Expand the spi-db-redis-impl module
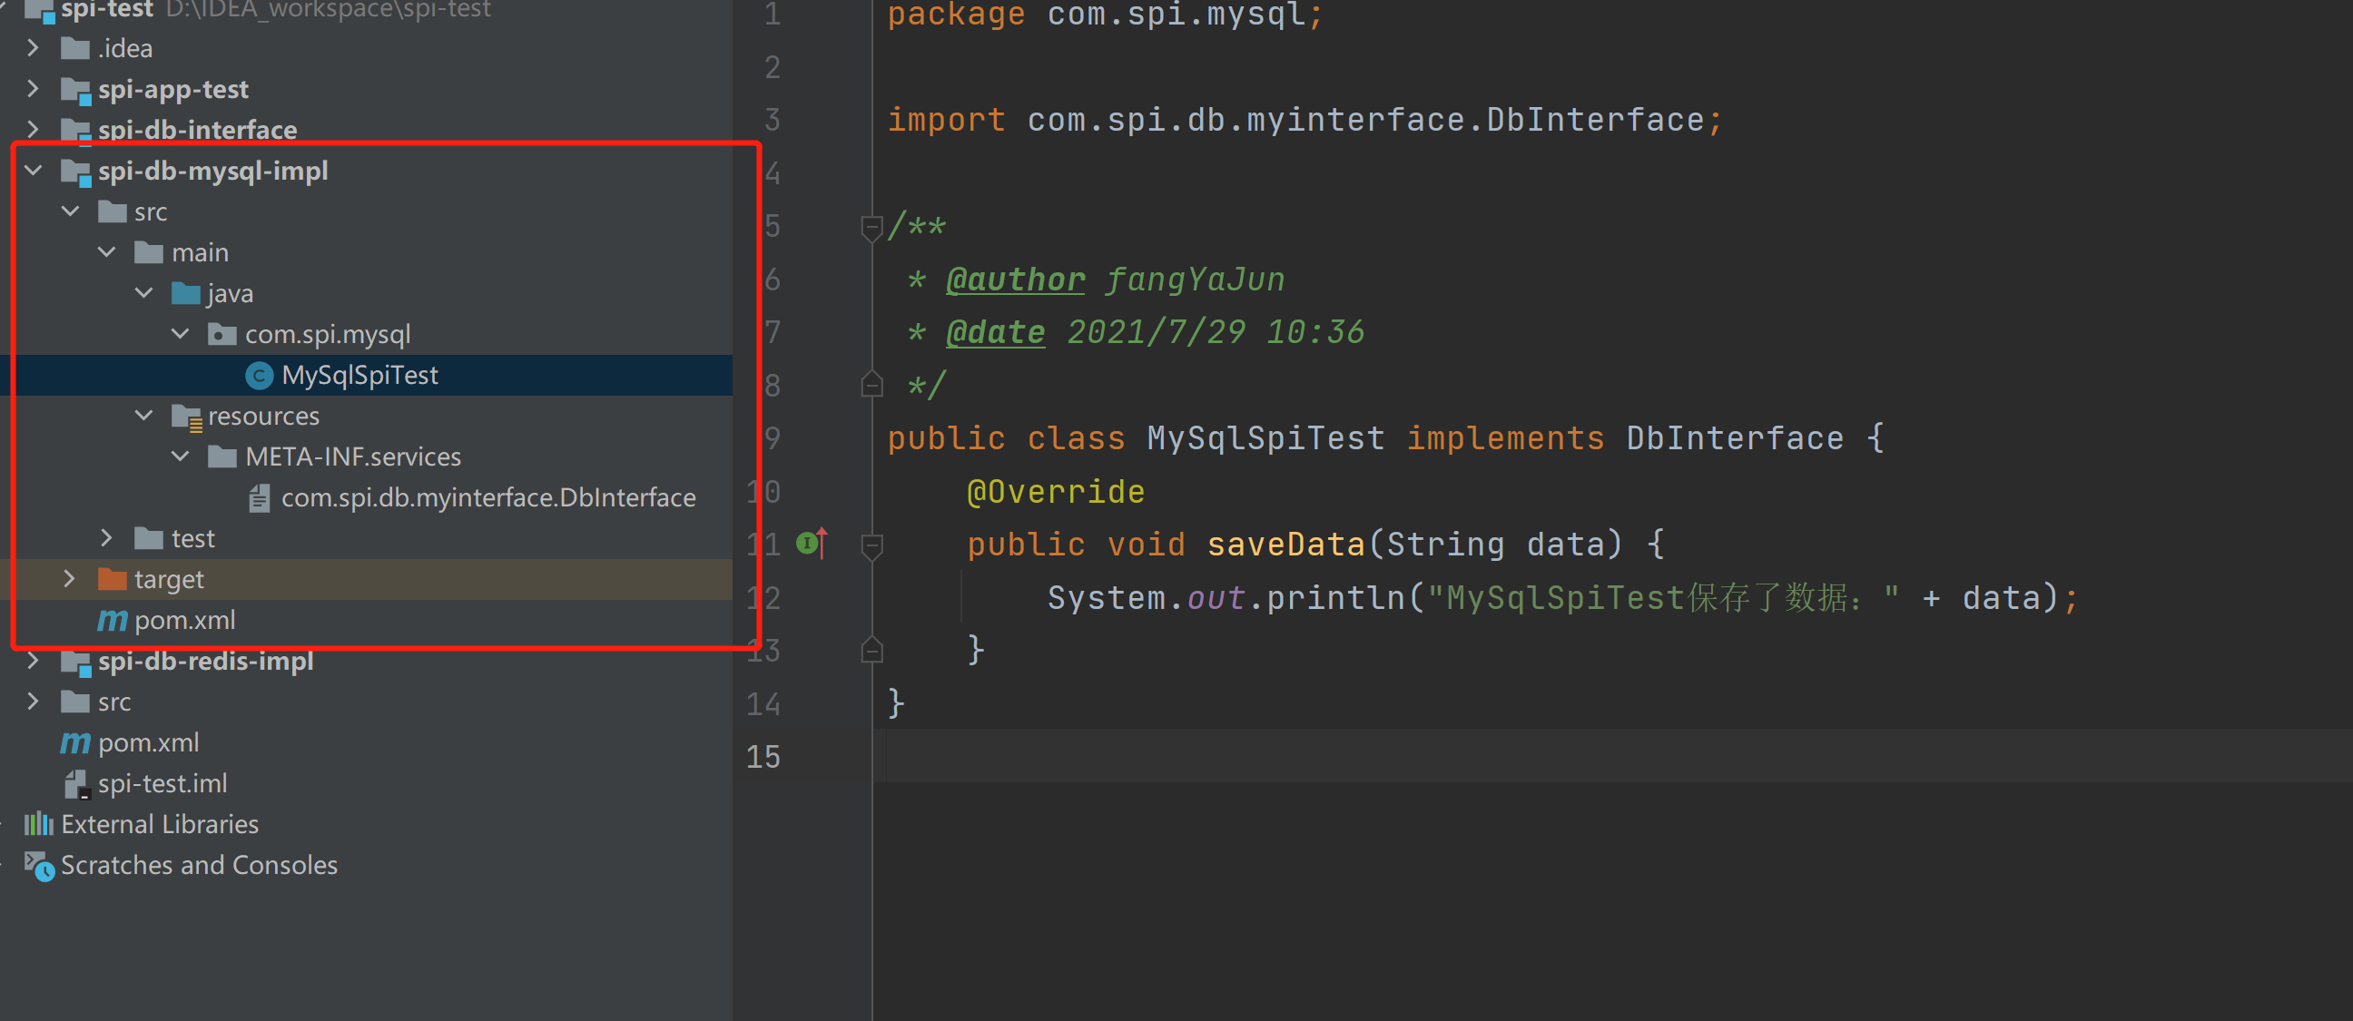The image size is (2353, 1021). pyautogui.click(x=34, y=661)
